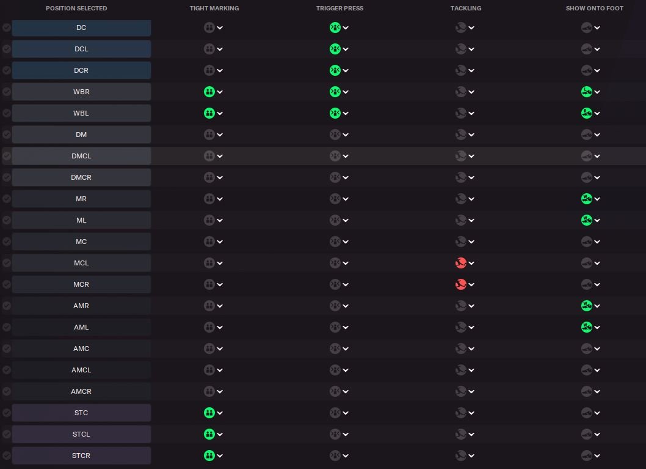This screenshot has height=469, width=646.
Task: Open show onto foot dropdown for MR
Action: coord(598,199)
